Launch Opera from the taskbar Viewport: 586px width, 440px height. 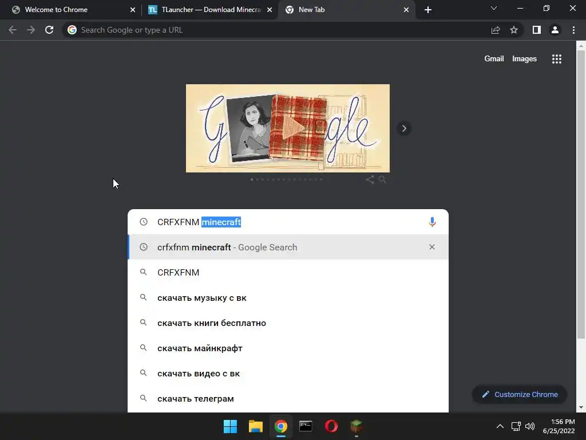click(331, 426)
